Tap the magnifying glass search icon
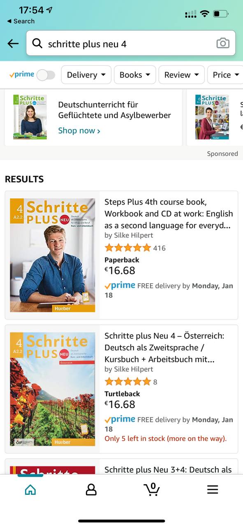Screen dimensions: 243x527 pos(37,43)
